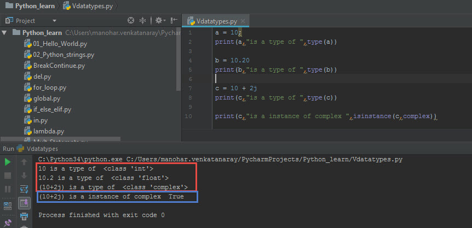Click the Down the stack trace arrow
Viewport: 472px width, 228px height.
pyautogui.click(x=24, y=176)
